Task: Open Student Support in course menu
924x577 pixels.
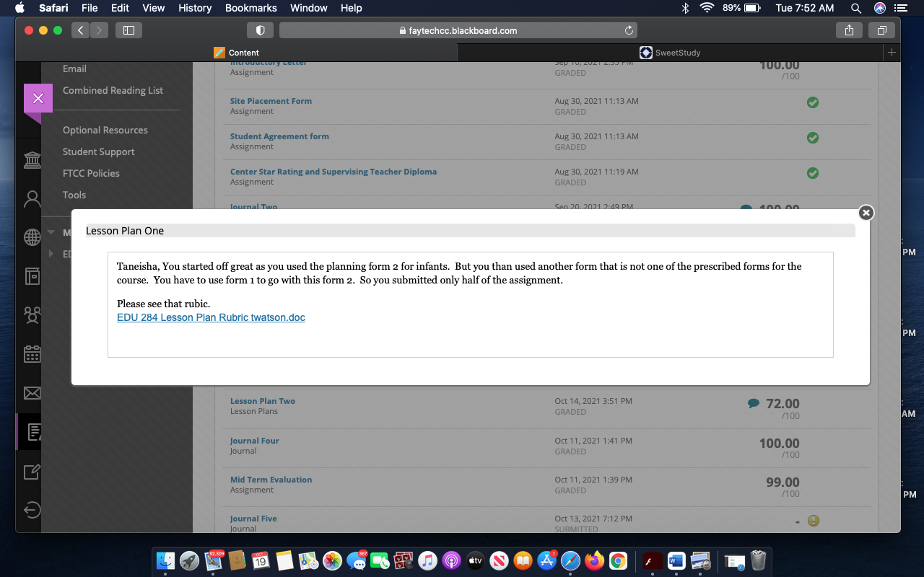Action: coord(99,151)
